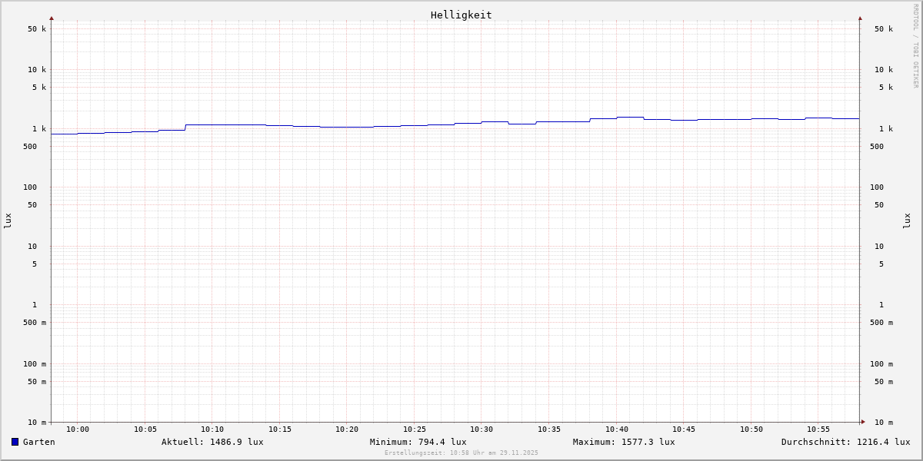Click the Maximum 1577.3 lux readout

624,442
